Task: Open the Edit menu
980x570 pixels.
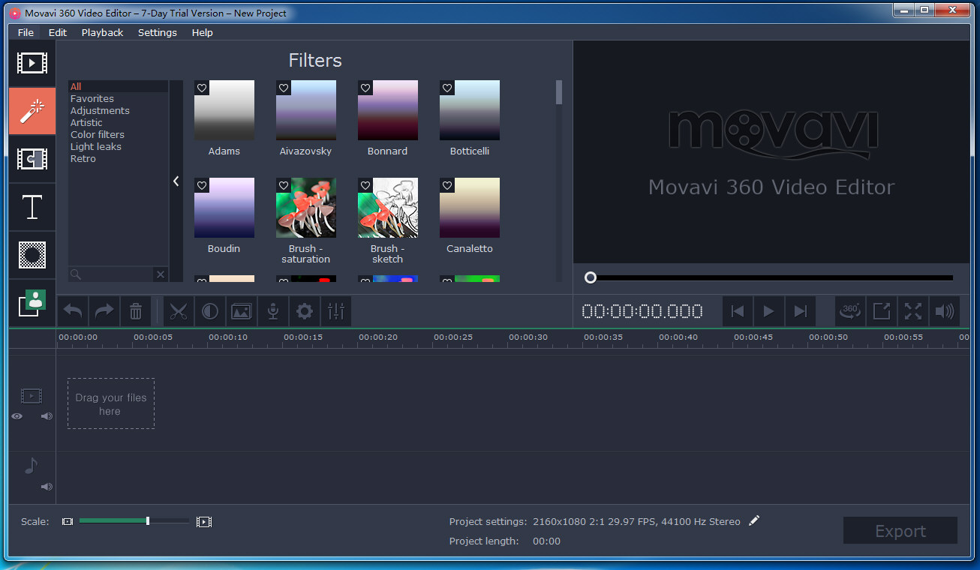Action: [58, 32]
